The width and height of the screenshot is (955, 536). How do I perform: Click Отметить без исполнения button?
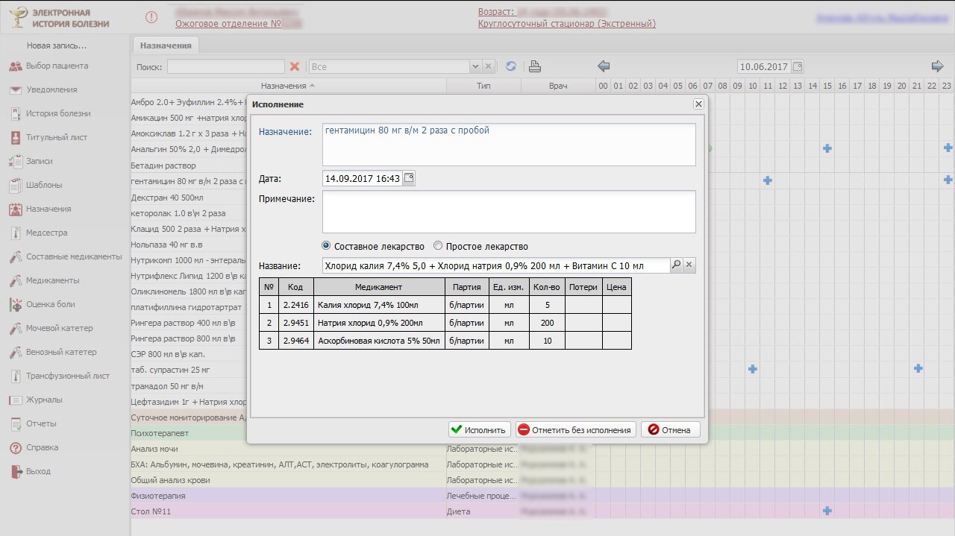575,429
